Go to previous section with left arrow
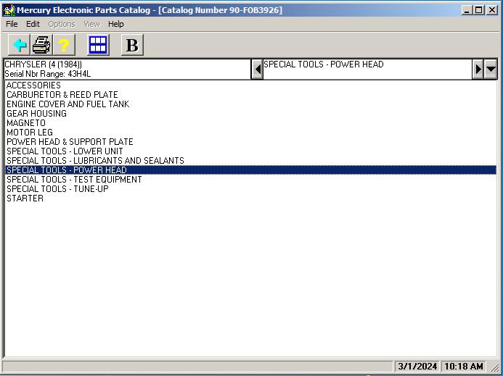The height and width of the screenshot is (376, 503). pos(257,69)
